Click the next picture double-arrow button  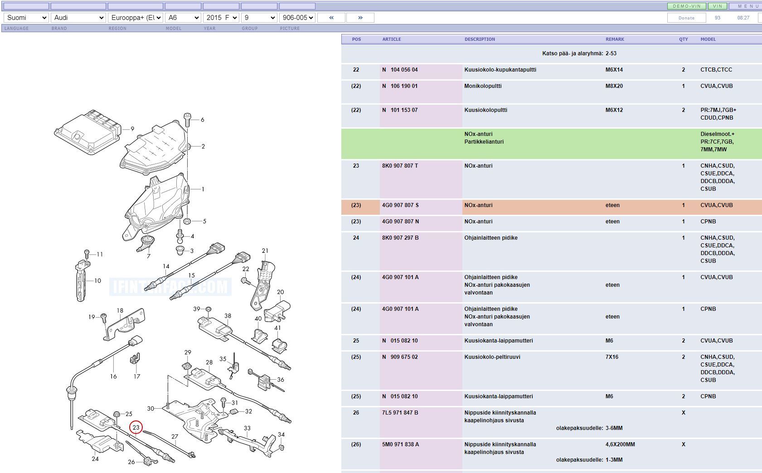pyautogui.click(x=360, y=18)
